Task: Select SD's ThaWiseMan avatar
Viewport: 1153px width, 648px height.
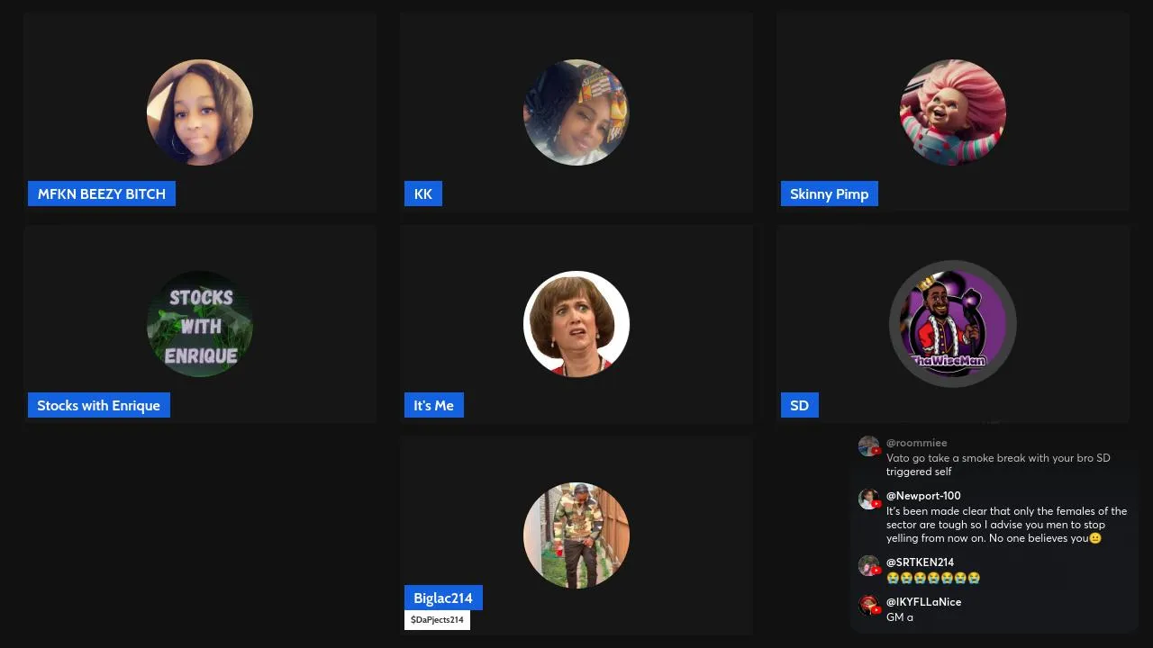Action: click(x=953, y=324)
